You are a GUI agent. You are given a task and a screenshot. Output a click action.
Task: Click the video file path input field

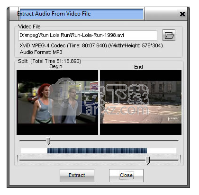click(88, 35)
